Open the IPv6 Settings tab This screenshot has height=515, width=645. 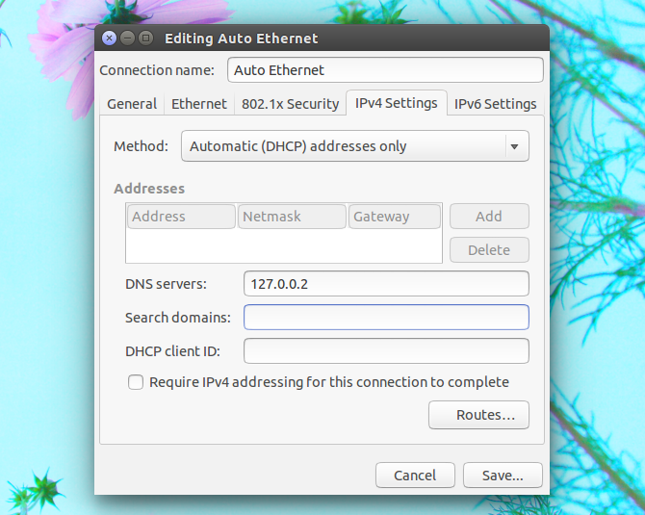(495, 104)
